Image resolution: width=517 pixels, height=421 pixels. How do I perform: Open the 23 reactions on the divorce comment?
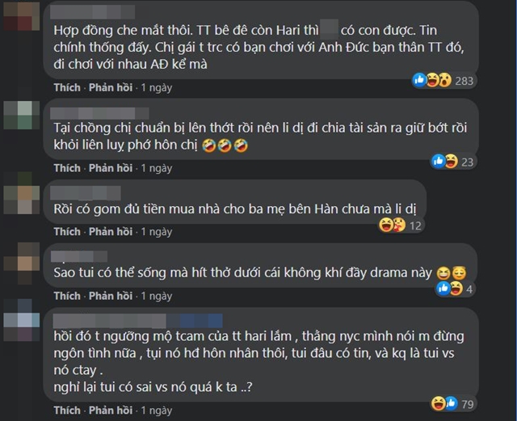click(x=452, y=162)
